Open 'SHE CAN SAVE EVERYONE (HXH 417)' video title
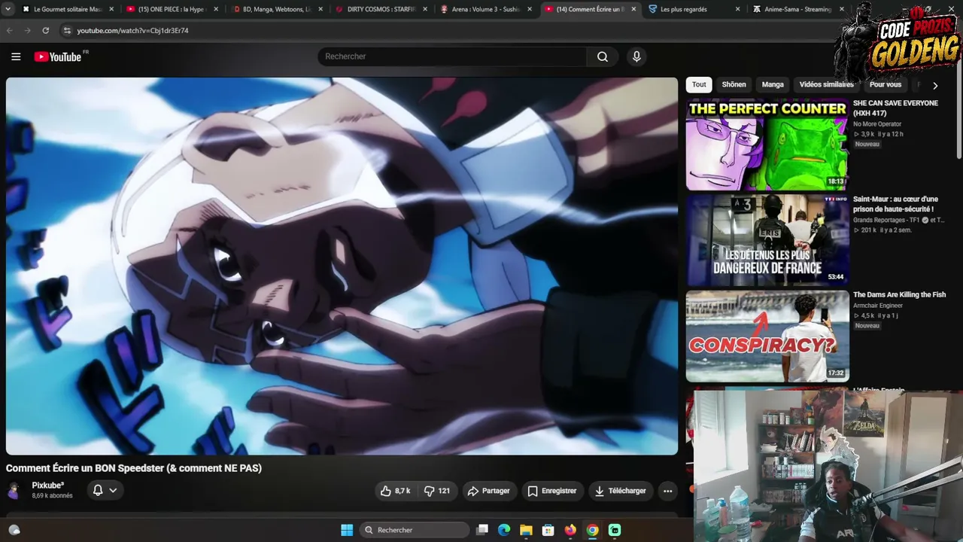 pos(895,108)
